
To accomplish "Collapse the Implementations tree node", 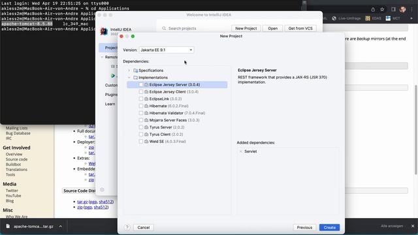I will (129, 78).
